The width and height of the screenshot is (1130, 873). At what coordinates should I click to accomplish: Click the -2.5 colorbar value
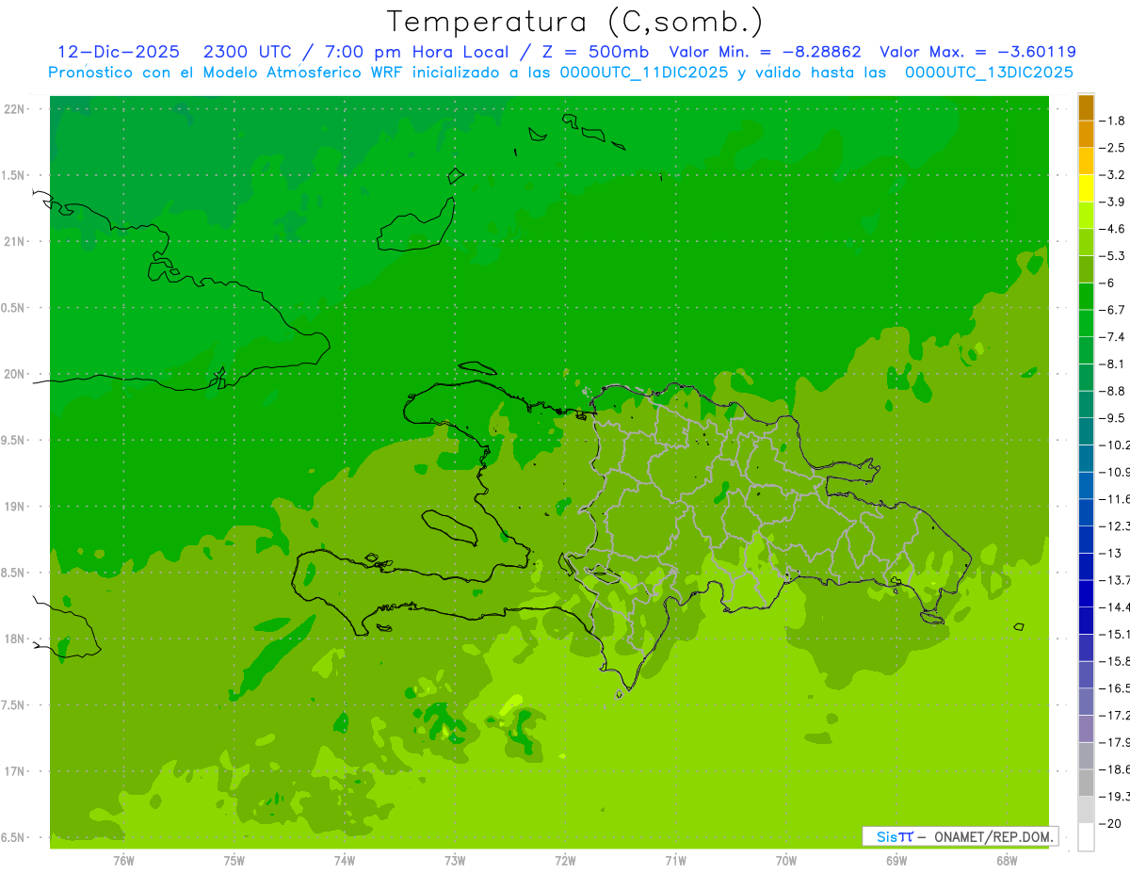point(1112,148)
